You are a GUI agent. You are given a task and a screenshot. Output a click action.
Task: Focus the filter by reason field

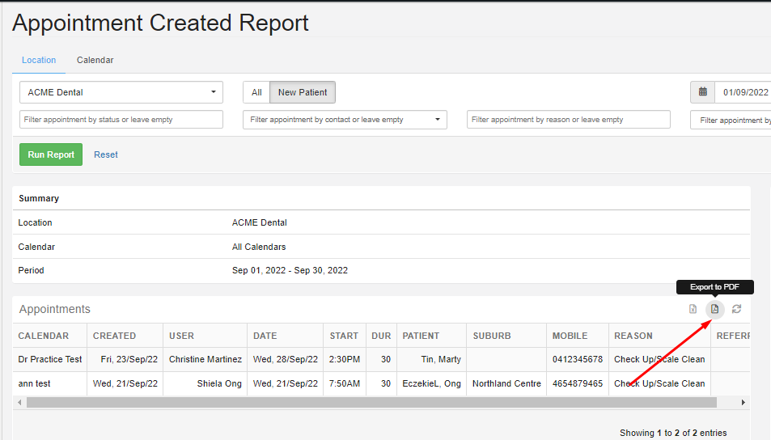click(x=569, y=120)
